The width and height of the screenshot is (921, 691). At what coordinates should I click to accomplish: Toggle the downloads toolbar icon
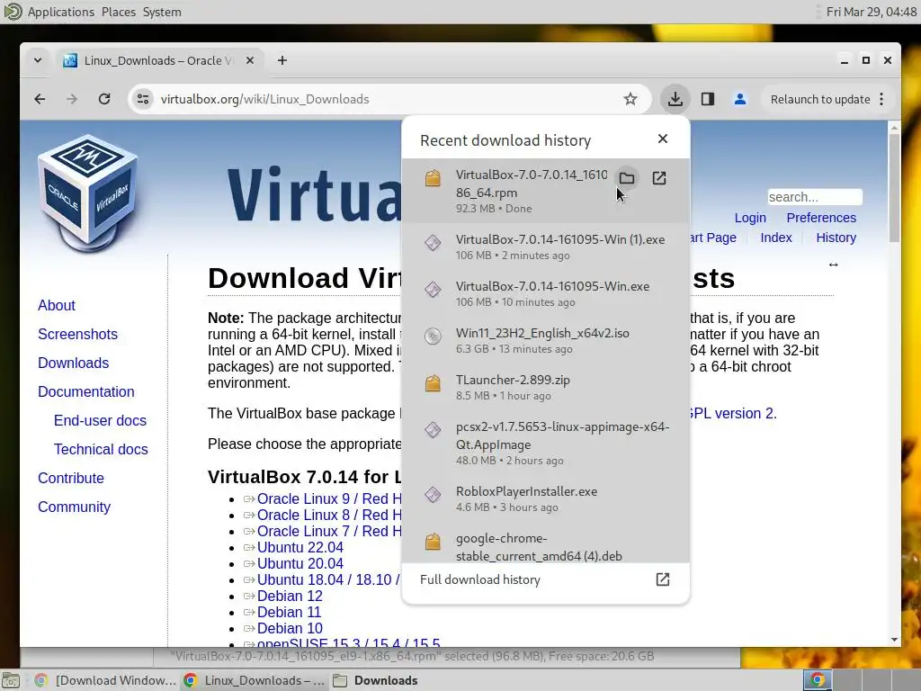click(x=675, y=99)
